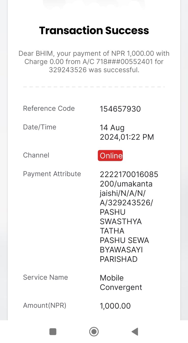Tap the Amount(NPR) label
The height and width of the screenshot is (343, 188).
pos(45,305)
